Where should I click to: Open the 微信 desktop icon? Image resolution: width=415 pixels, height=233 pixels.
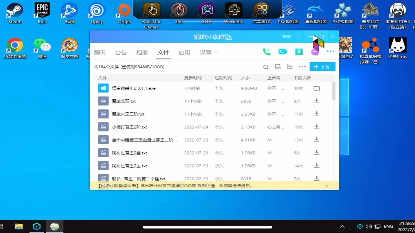(42, 48)
